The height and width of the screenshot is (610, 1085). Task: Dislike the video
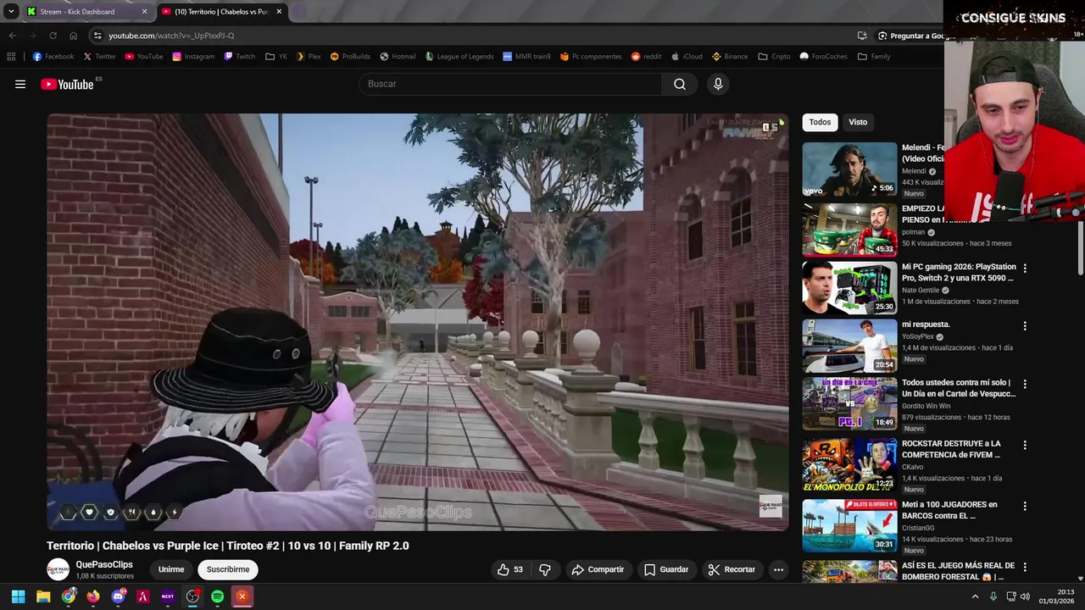(545, 569)
